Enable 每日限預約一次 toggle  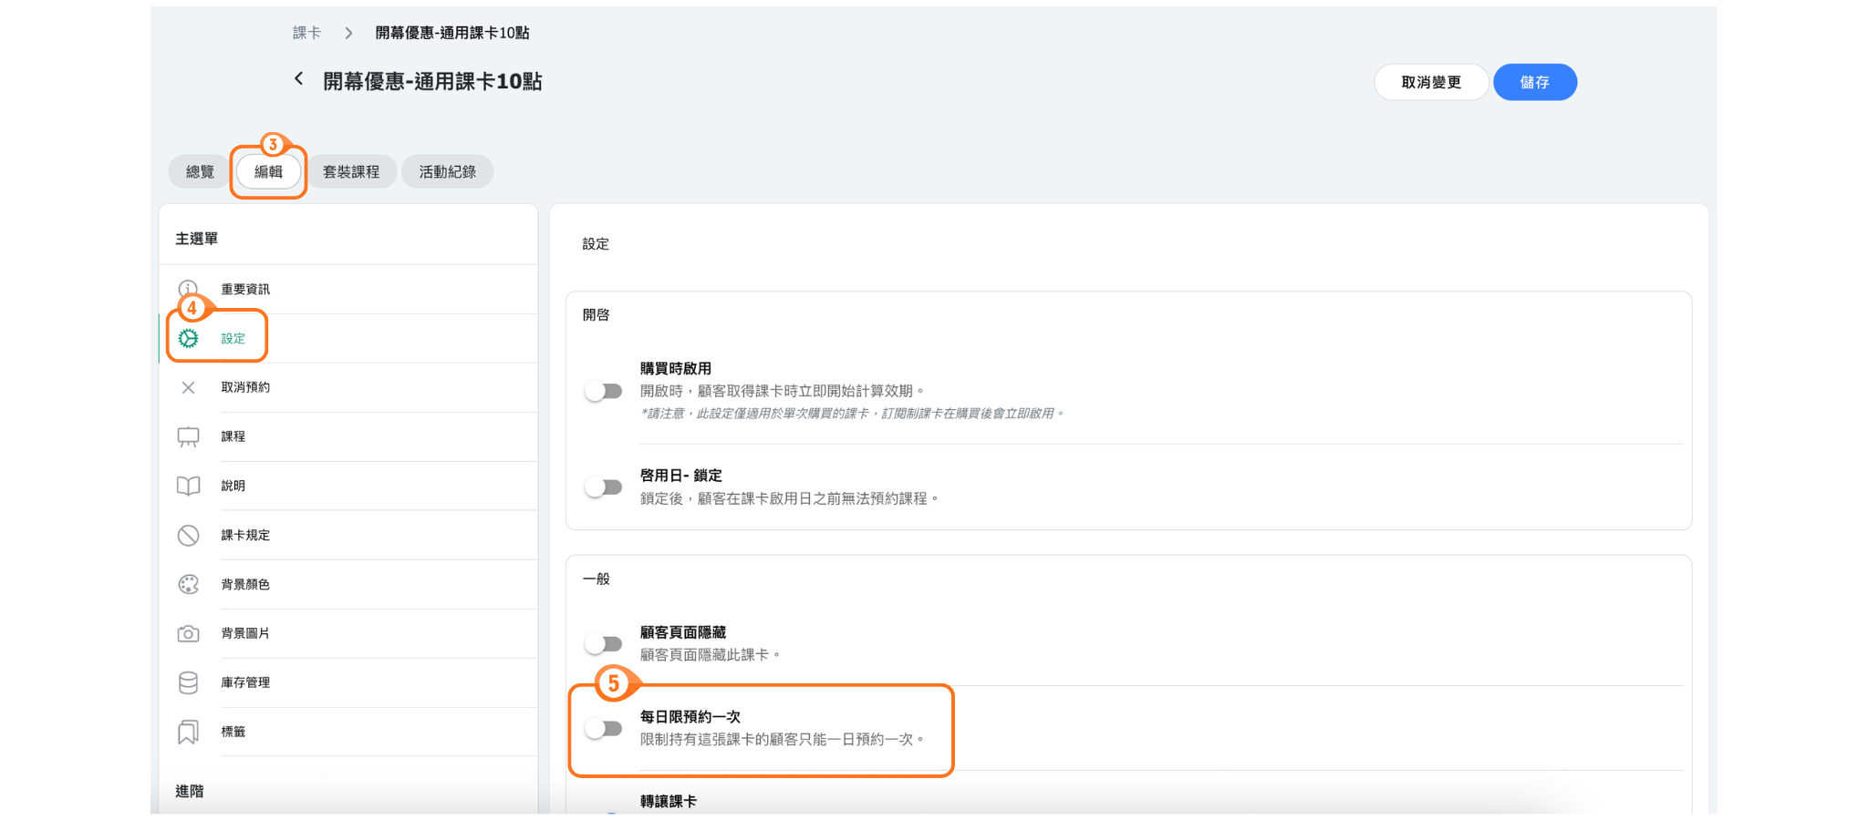[604, 729]
